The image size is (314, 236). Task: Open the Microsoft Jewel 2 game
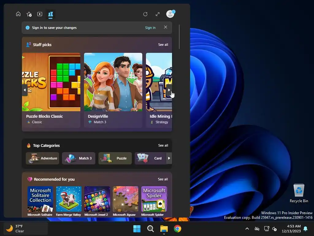click(x=97, y=201)
